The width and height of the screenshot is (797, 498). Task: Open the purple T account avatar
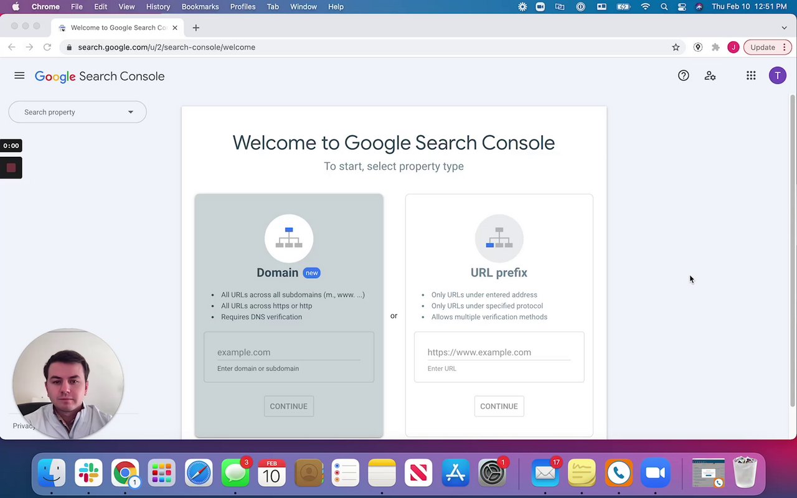pos(777,76)
